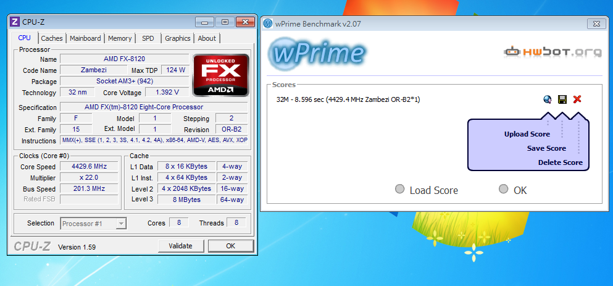
Task: Click the Level 2 value 4 x 2048 KBytes
Action: tap(186, 188)
